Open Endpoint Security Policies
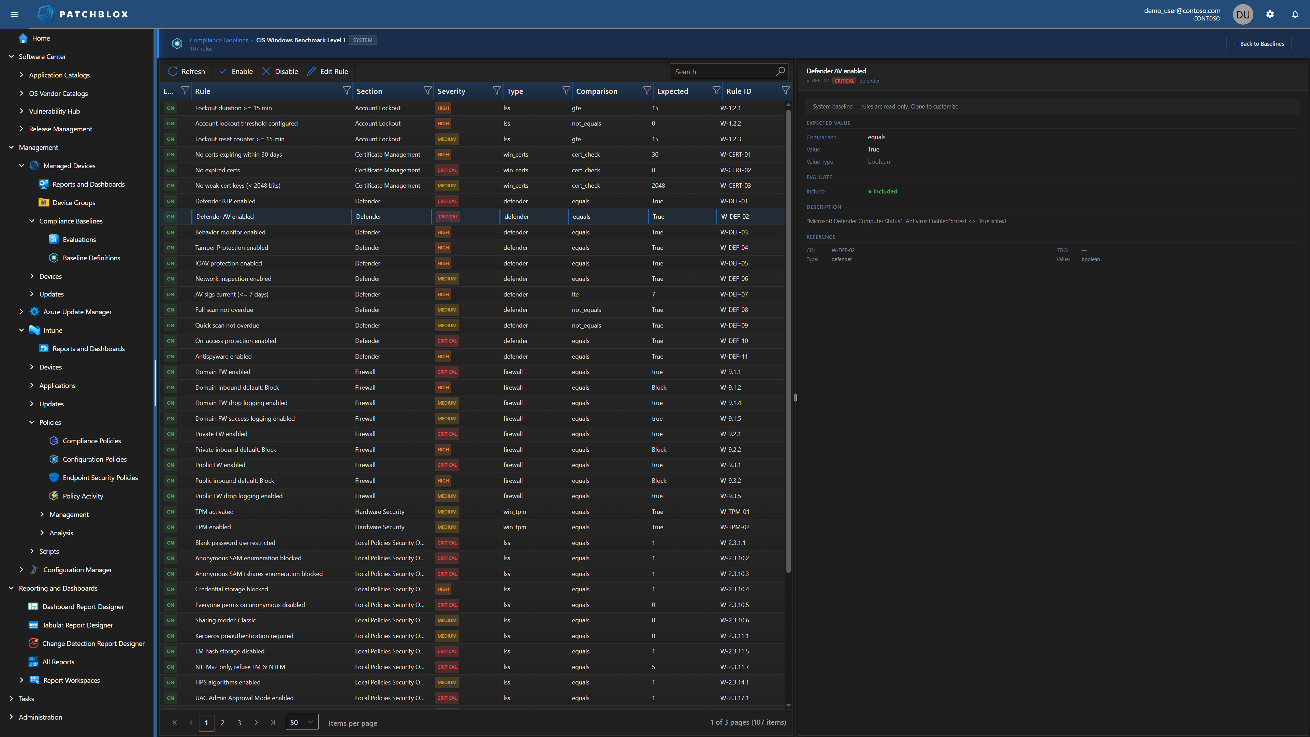 click(x=100, y=478)
